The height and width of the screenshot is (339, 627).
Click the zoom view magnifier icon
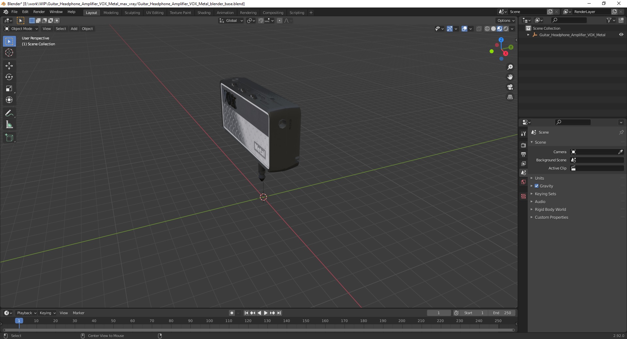click(510, 67)
